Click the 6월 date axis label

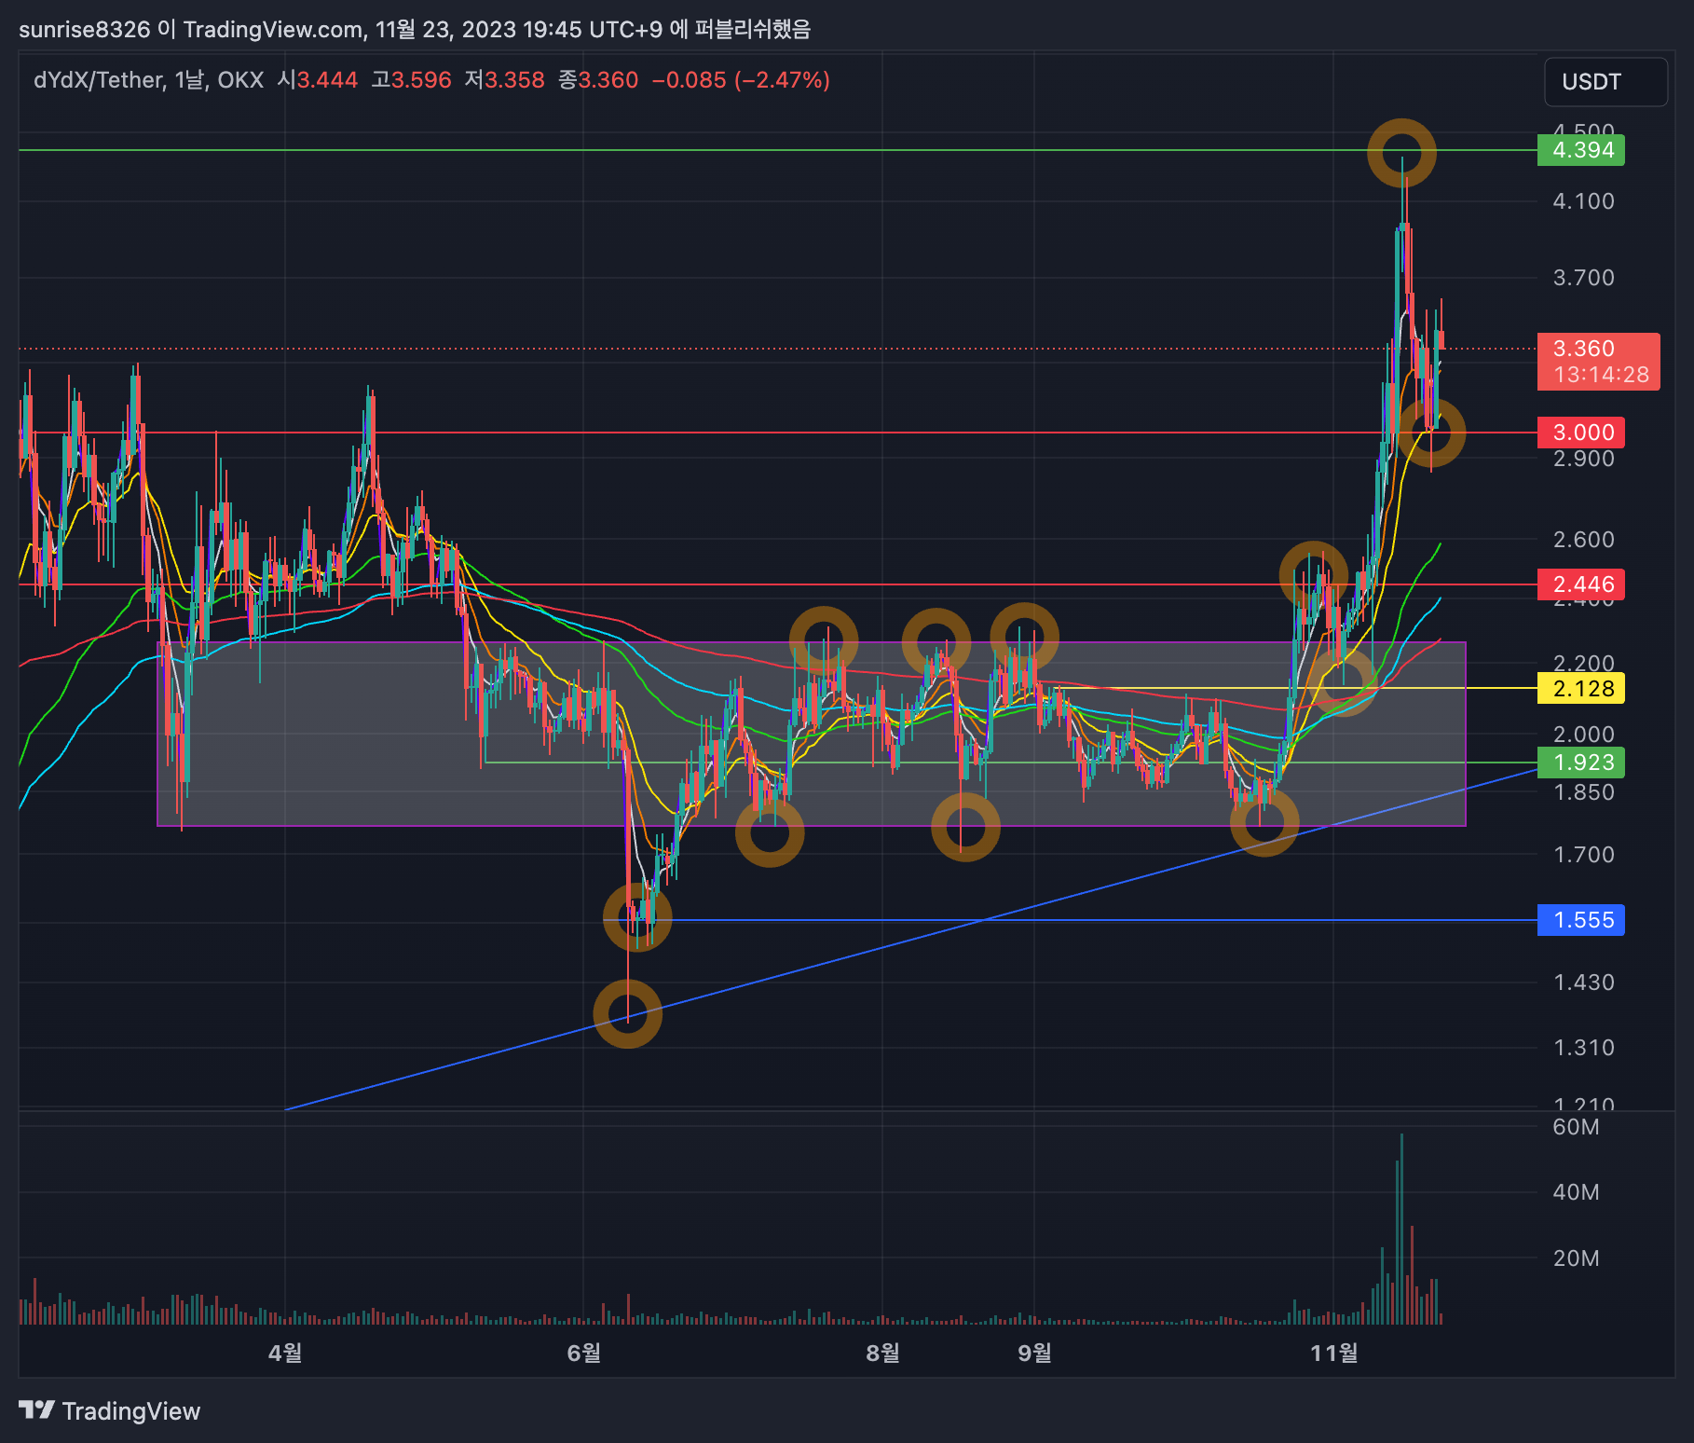click(584, 1353)
